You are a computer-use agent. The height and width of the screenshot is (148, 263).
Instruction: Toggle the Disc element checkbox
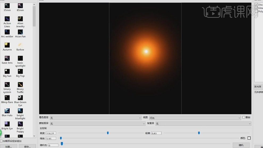[x=256, y=5]
